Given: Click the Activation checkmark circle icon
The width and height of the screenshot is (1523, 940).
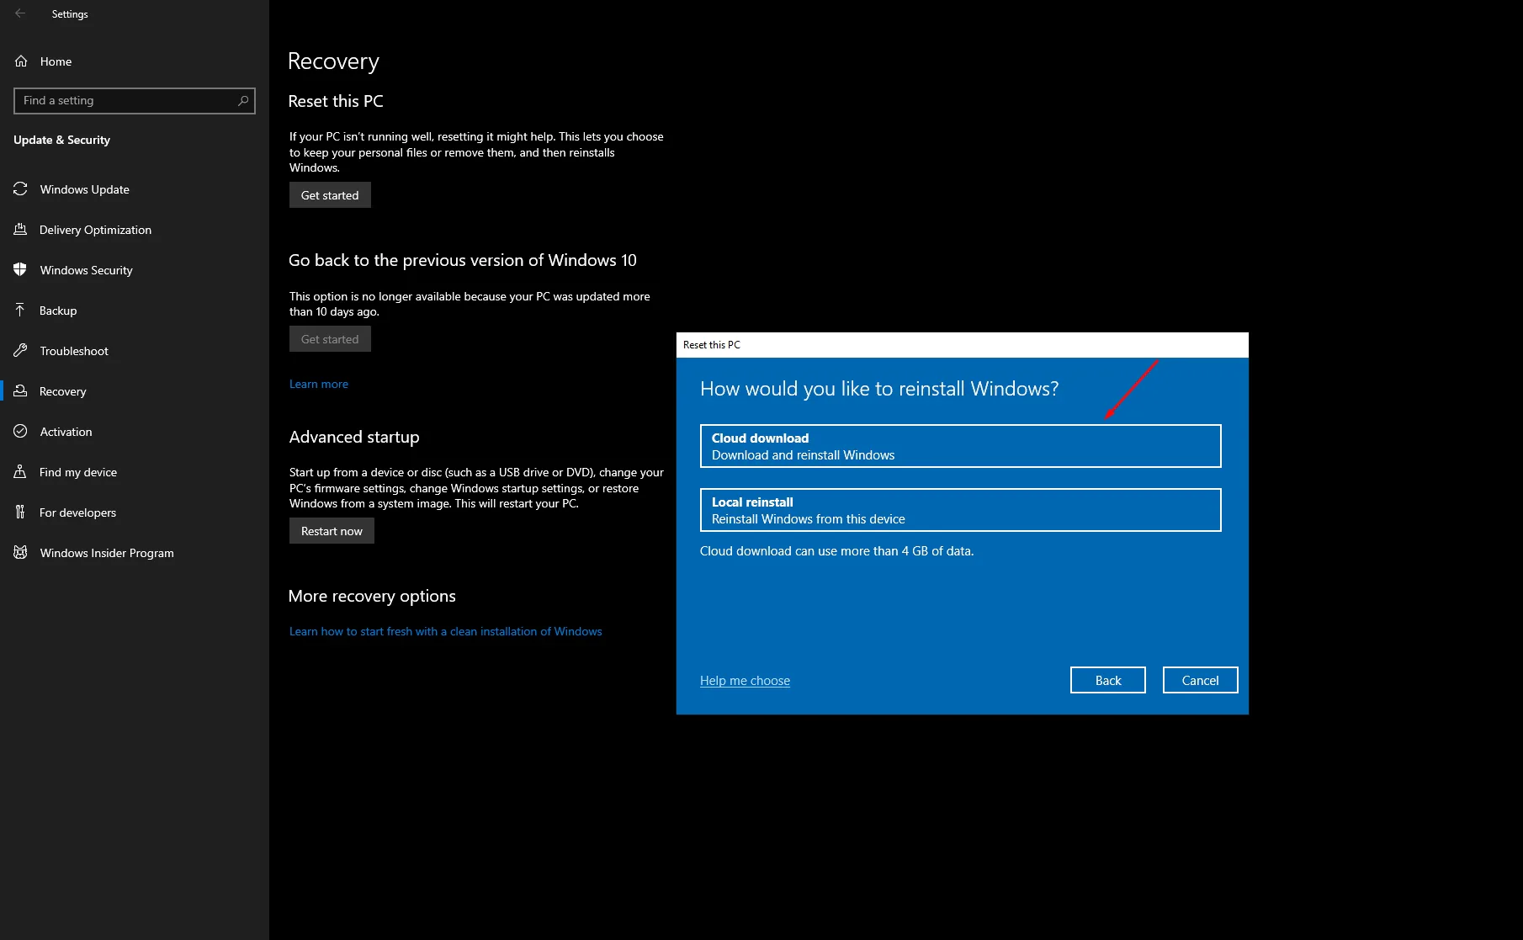Looking at the screenshot, I should click(20, 431).
